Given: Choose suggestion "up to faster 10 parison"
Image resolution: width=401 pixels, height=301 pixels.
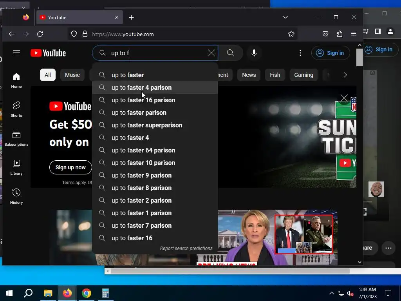Looking at the screenshot, I should coord(155,163).
